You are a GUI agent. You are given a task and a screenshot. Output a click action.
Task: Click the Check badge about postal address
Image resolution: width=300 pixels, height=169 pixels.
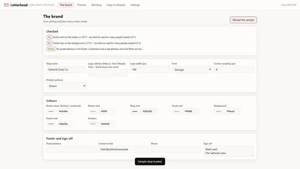[51, 49]
